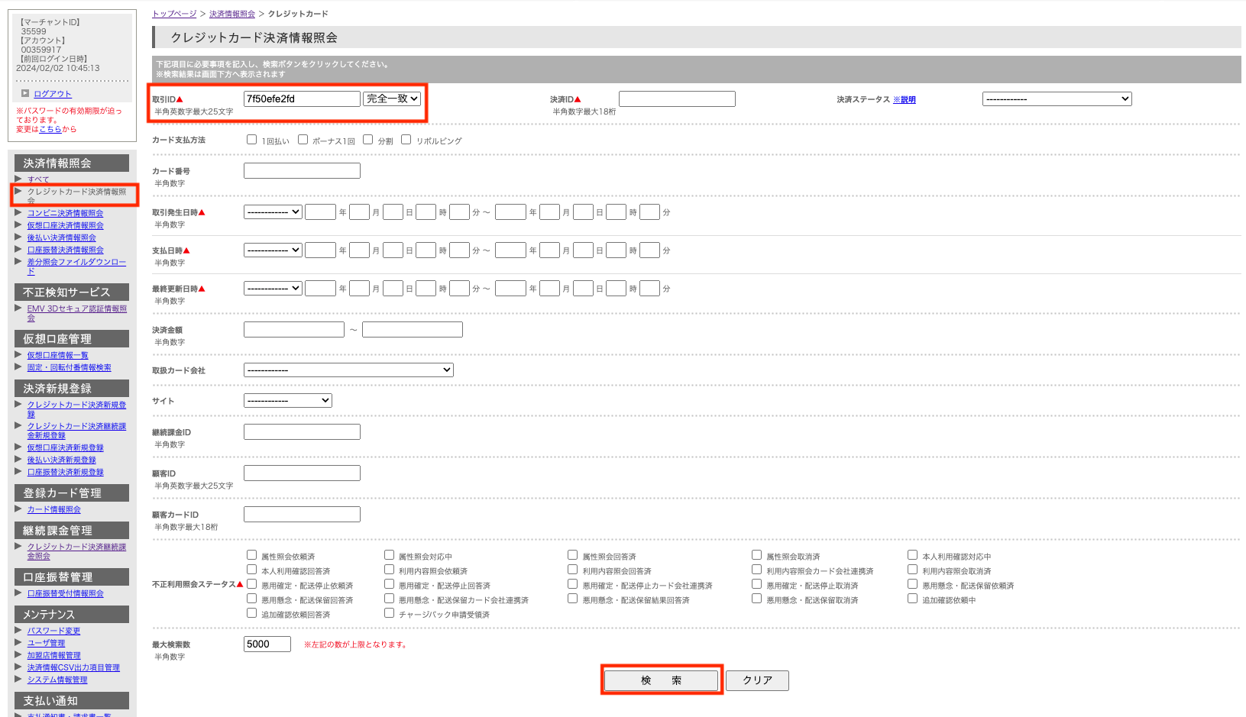Click the 顧客カードID input field
Viewport: 1246px width, 717px height.
click(302, 514)
